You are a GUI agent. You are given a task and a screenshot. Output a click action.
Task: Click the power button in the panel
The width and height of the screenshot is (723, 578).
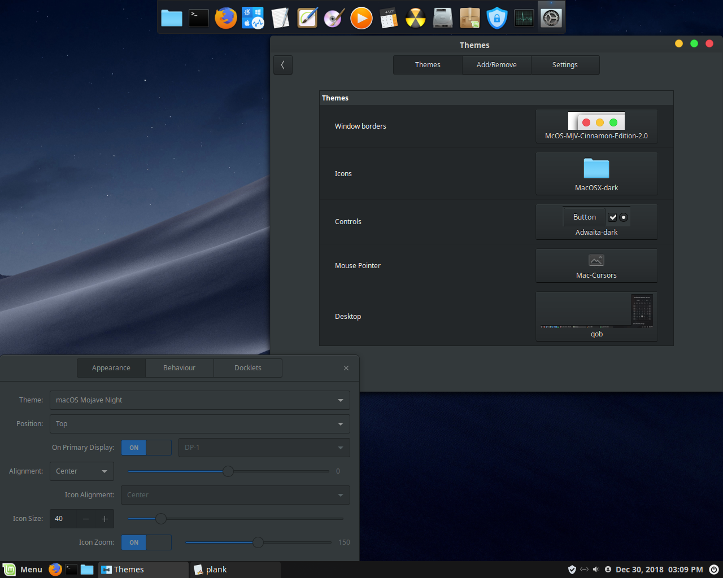pos(714,570)
